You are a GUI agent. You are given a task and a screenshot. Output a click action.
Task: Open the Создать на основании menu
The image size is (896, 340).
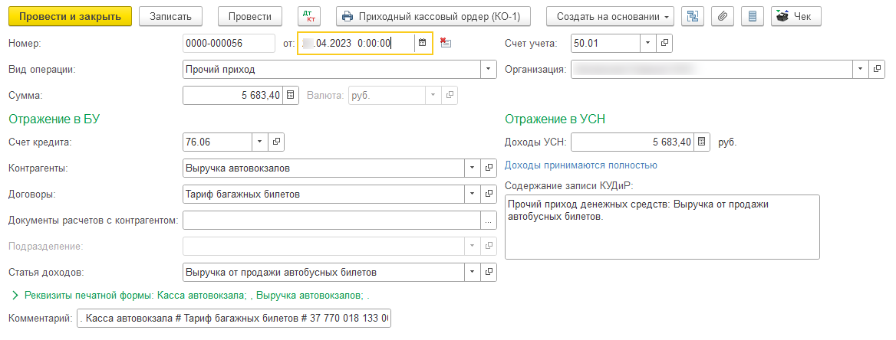tap(610, 16)
